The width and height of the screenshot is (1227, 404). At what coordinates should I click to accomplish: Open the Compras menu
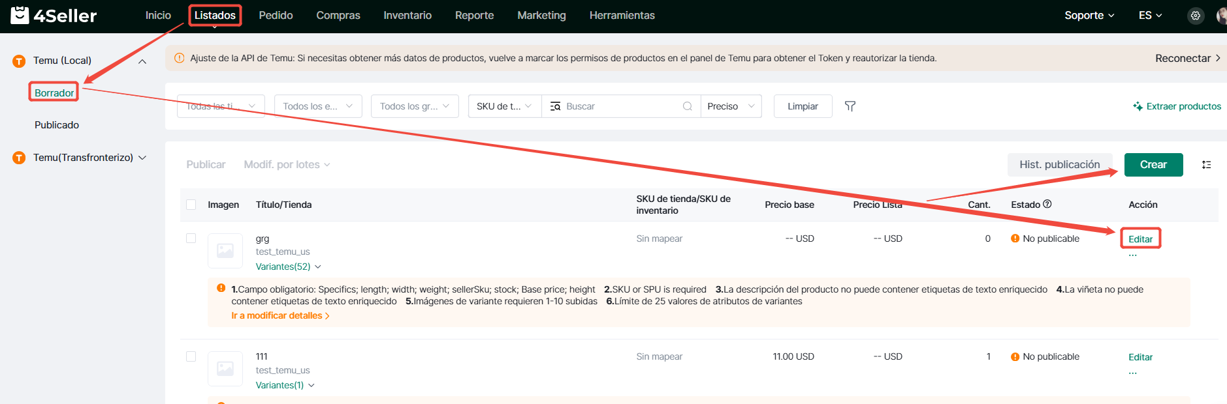(x=338, y=16)
